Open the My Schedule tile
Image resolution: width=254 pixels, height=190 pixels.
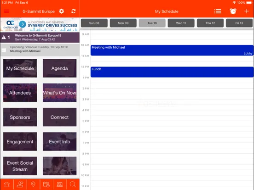[x=20, y=68]
